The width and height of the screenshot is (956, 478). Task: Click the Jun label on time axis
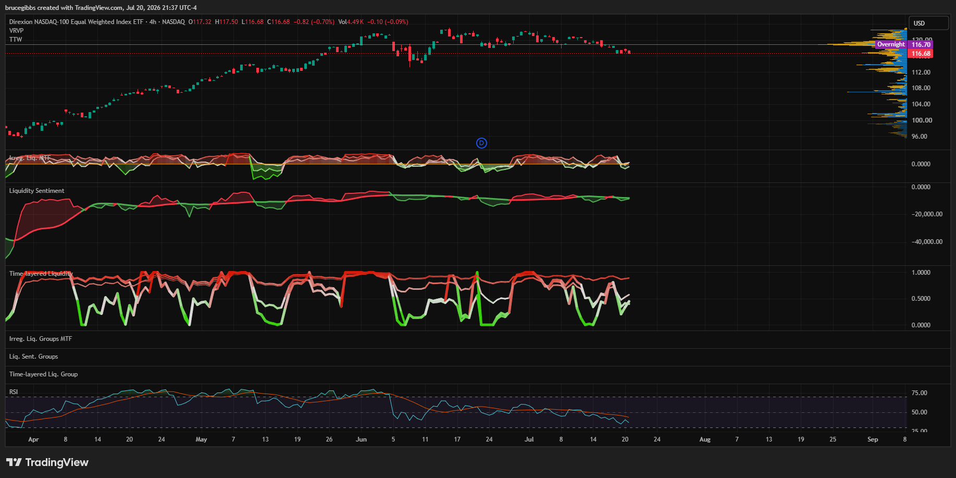coord(361,439)
